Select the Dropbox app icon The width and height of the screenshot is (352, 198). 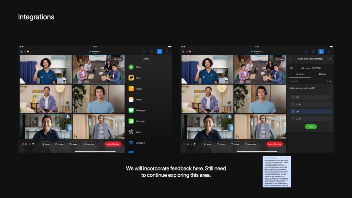[131, 143]
